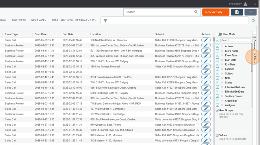The image size is (260, 145).
Task: Open the Filters side tab
Action: click(255, 58)
